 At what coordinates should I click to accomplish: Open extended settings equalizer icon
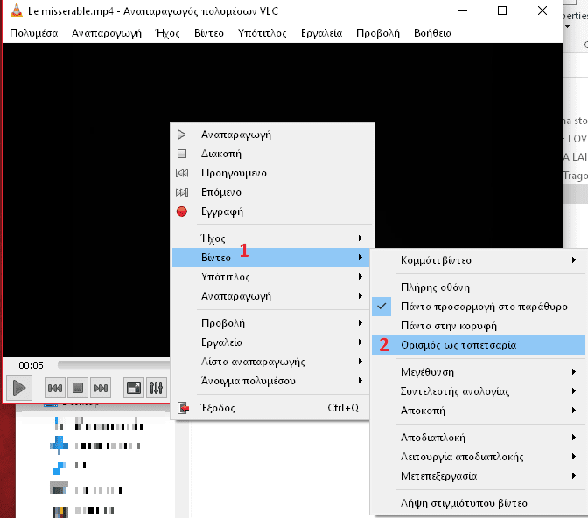click(x=156, y=388)
